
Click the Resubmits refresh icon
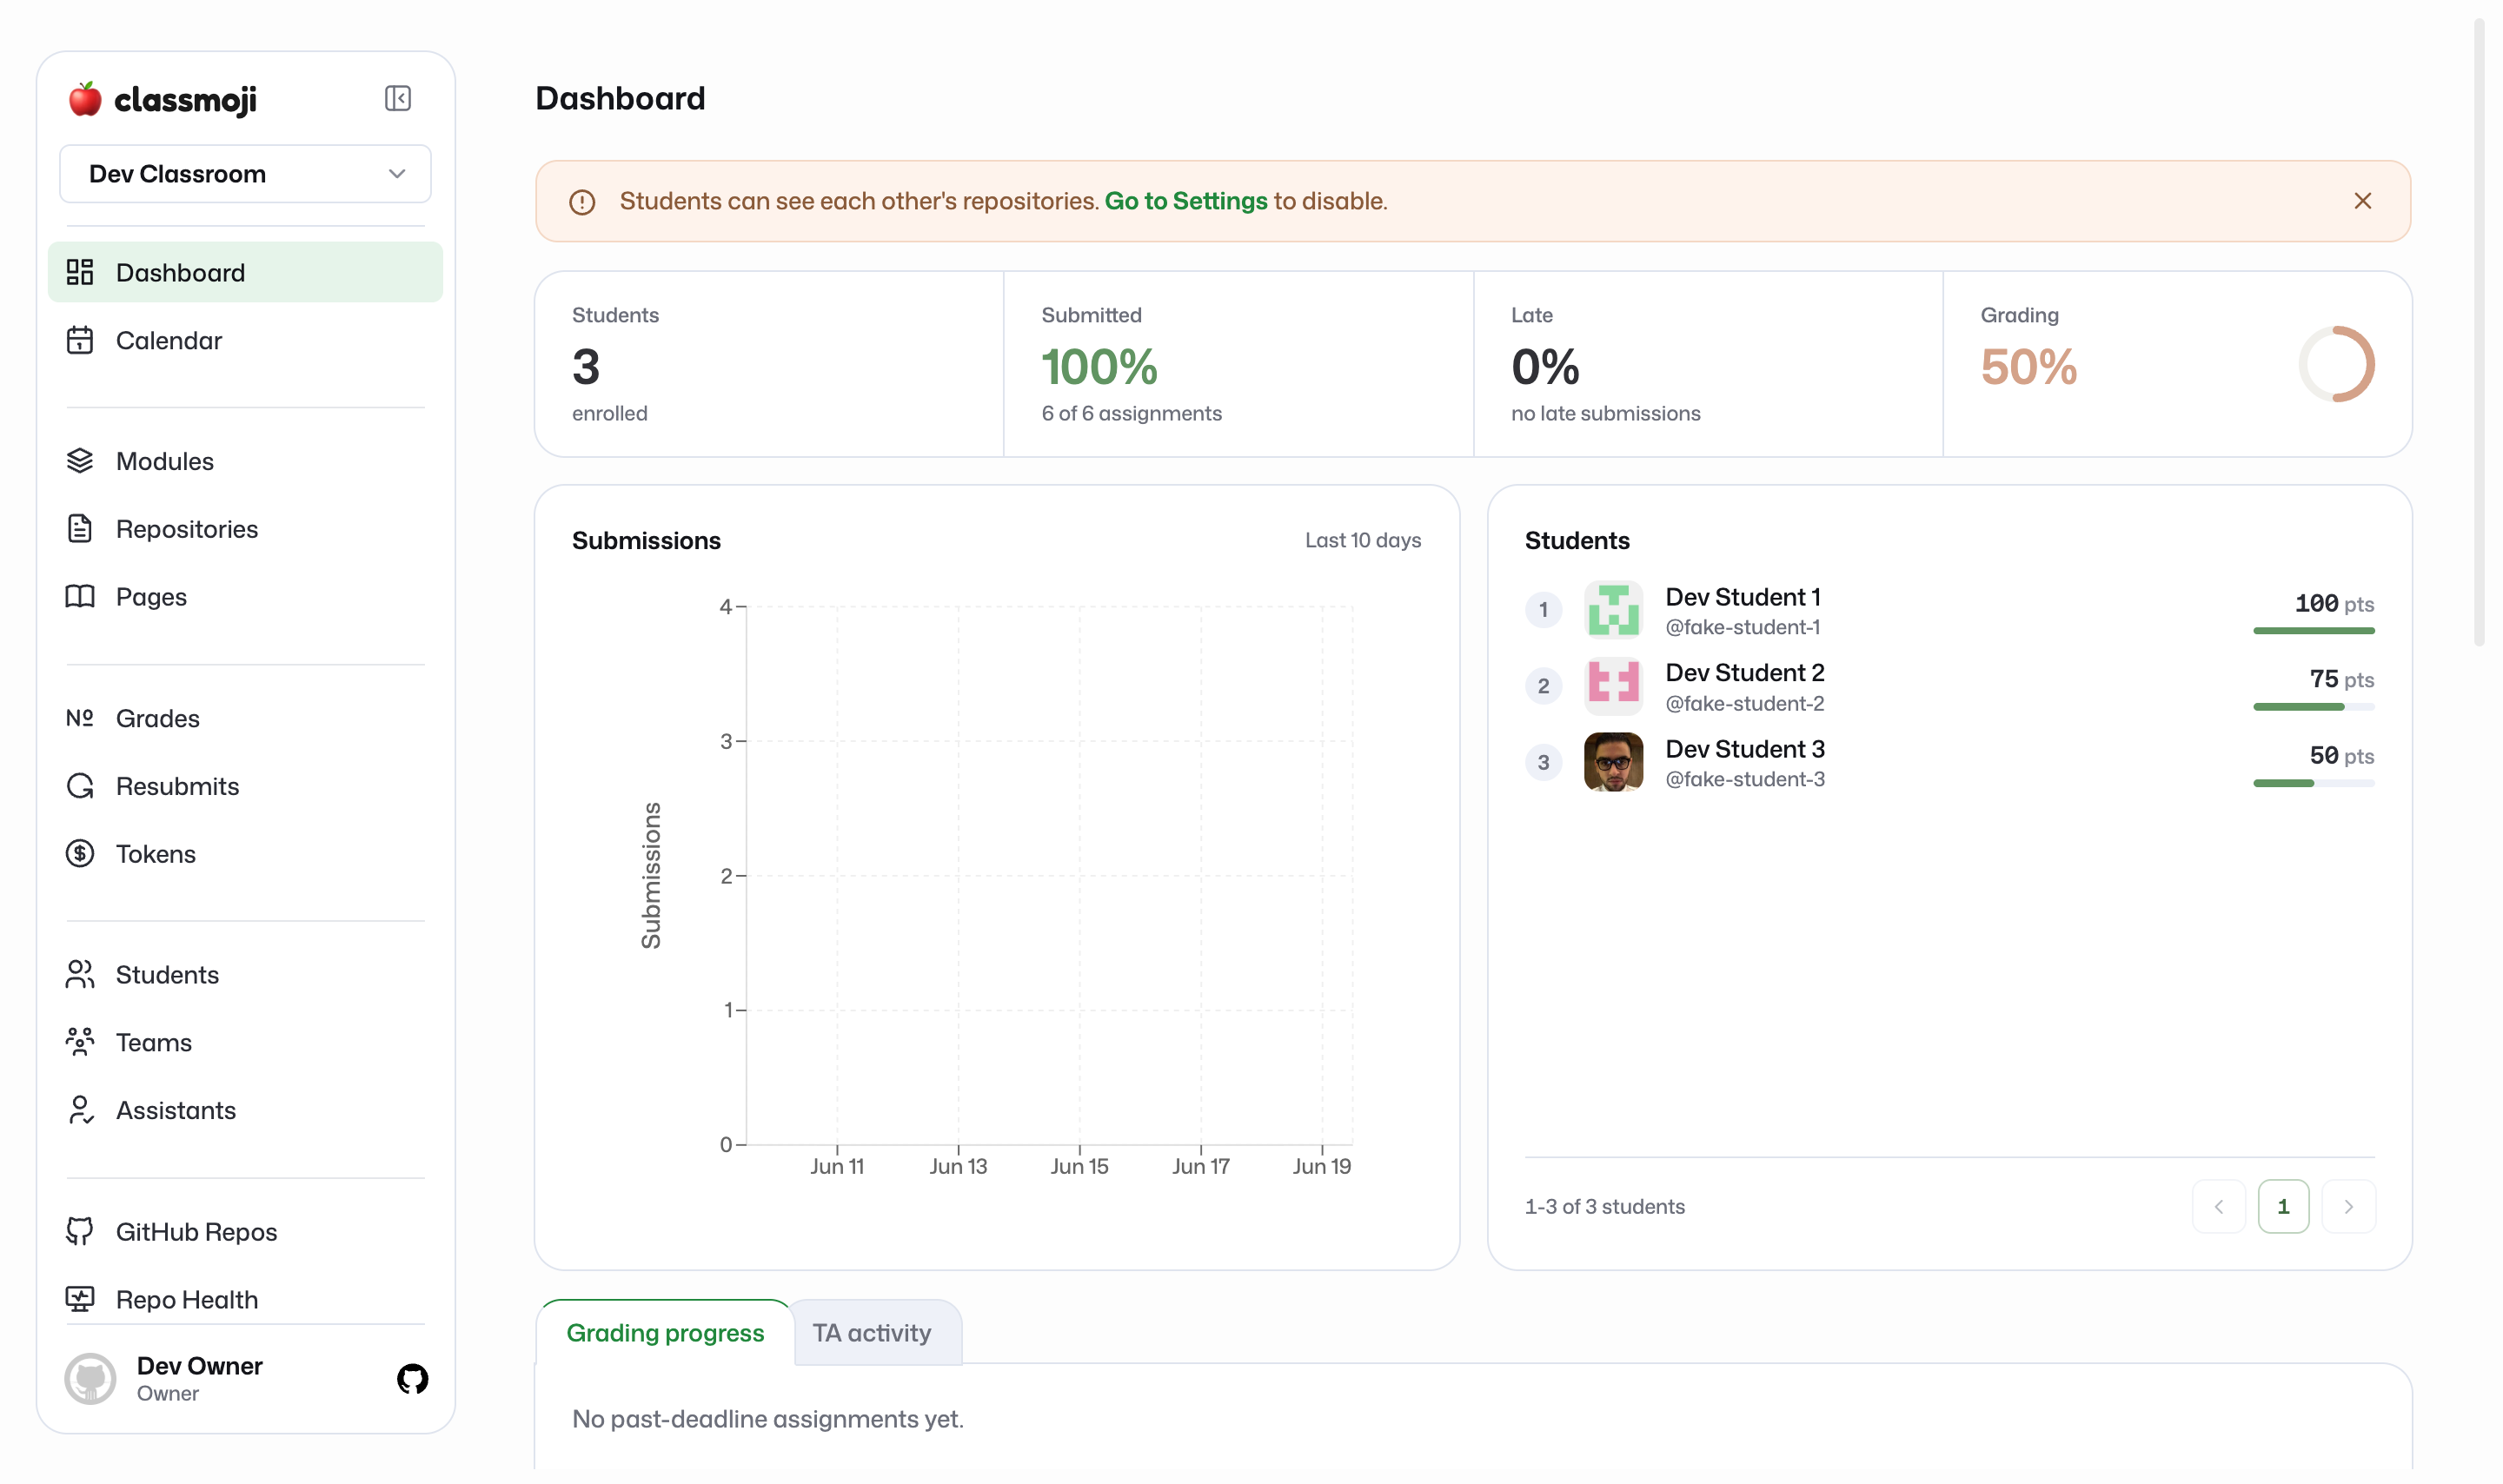coord(80,787)
